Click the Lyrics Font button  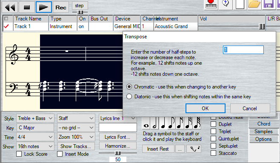(x=118, y=137)
